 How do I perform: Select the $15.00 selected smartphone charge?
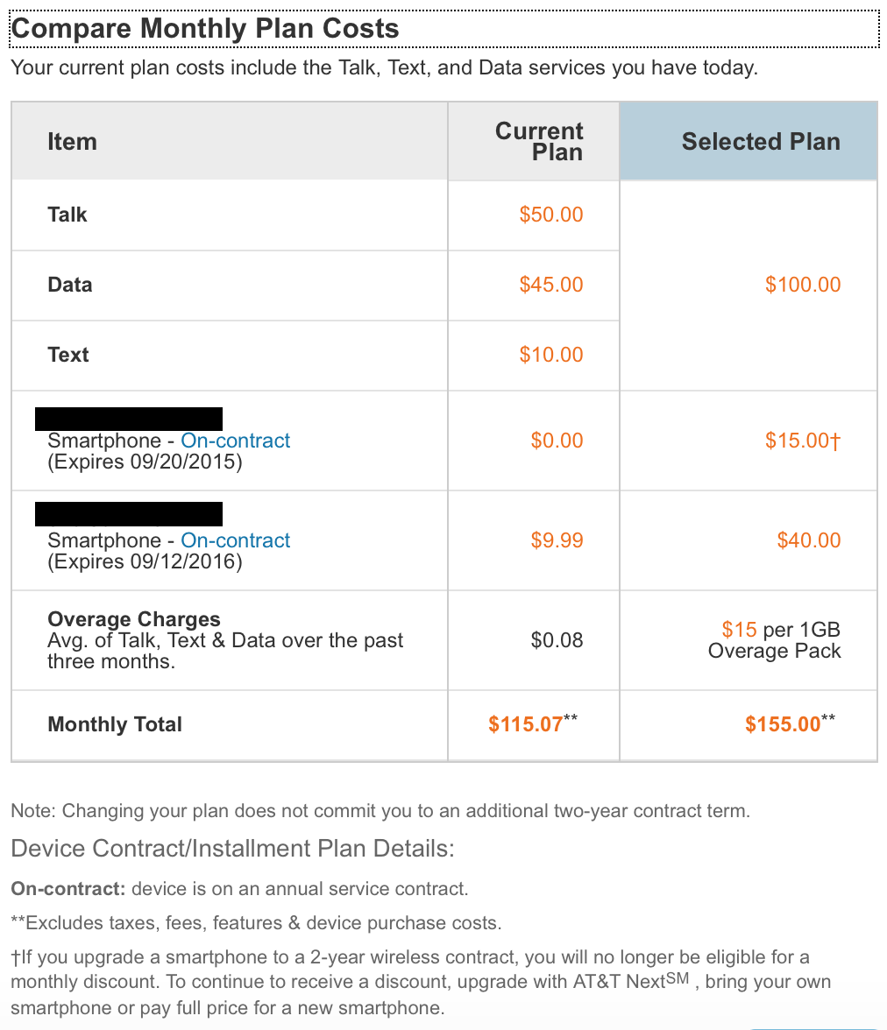pos(803,440)
